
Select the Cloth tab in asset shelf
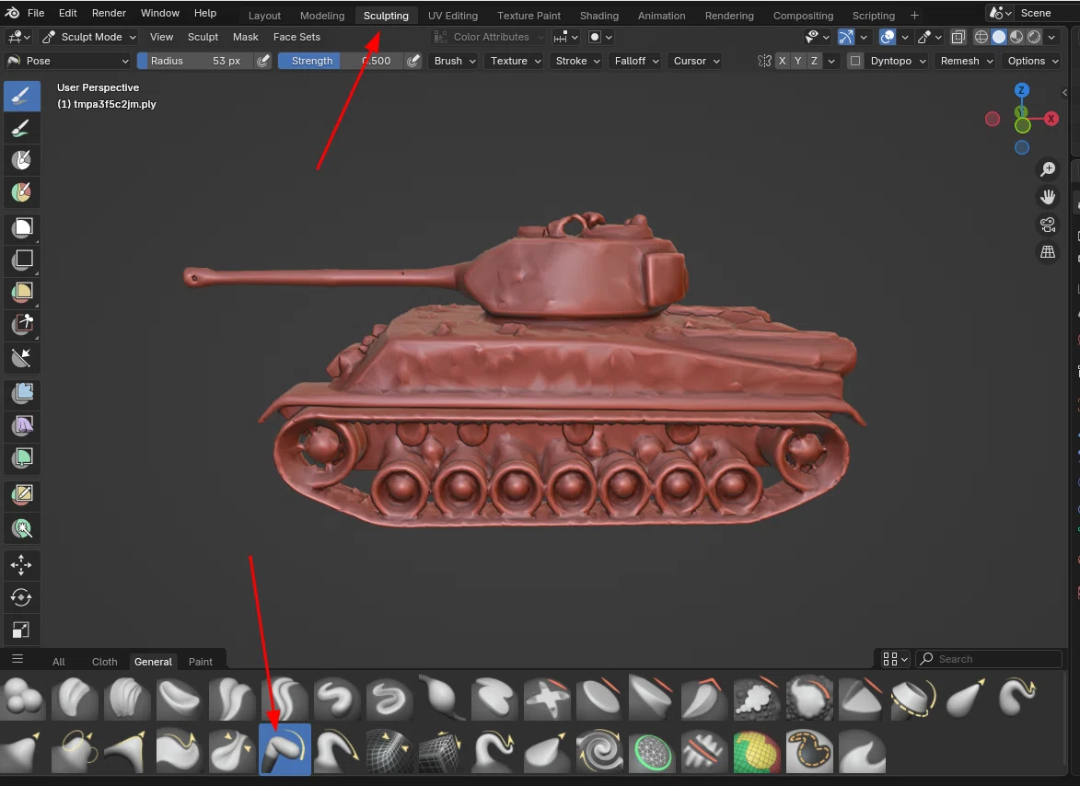(105, 662)
